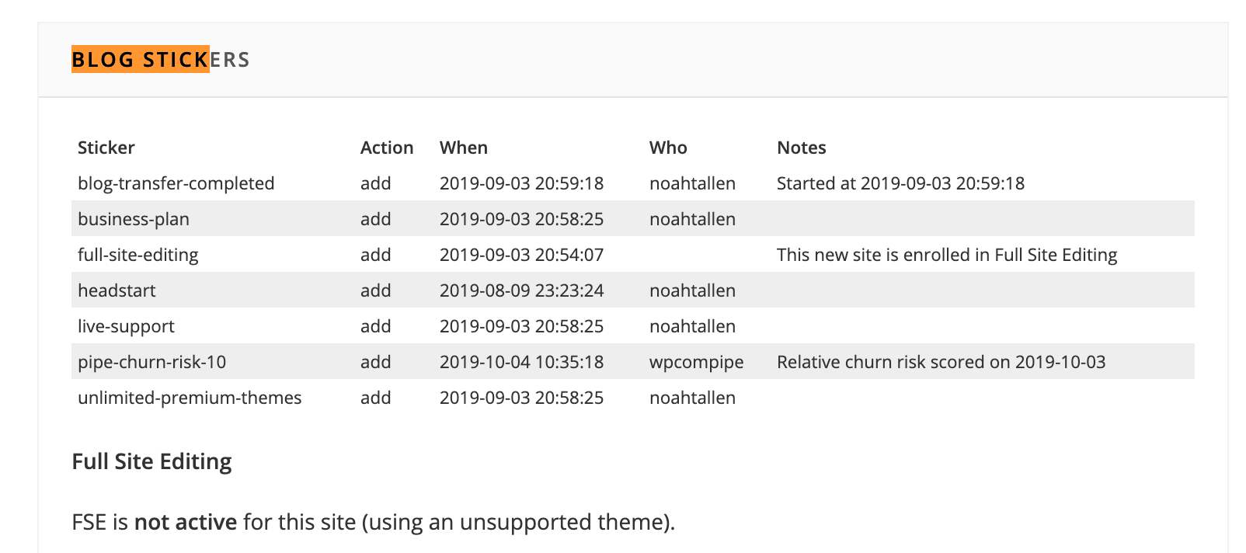The image size is (1246, 553).
Task: Click the note starting with 'Started at'
Action: coord(901,183)
